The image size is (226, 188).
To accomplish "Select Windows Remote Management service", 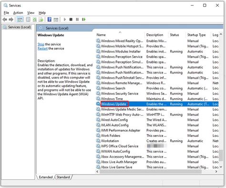I will tap(157, 83).
